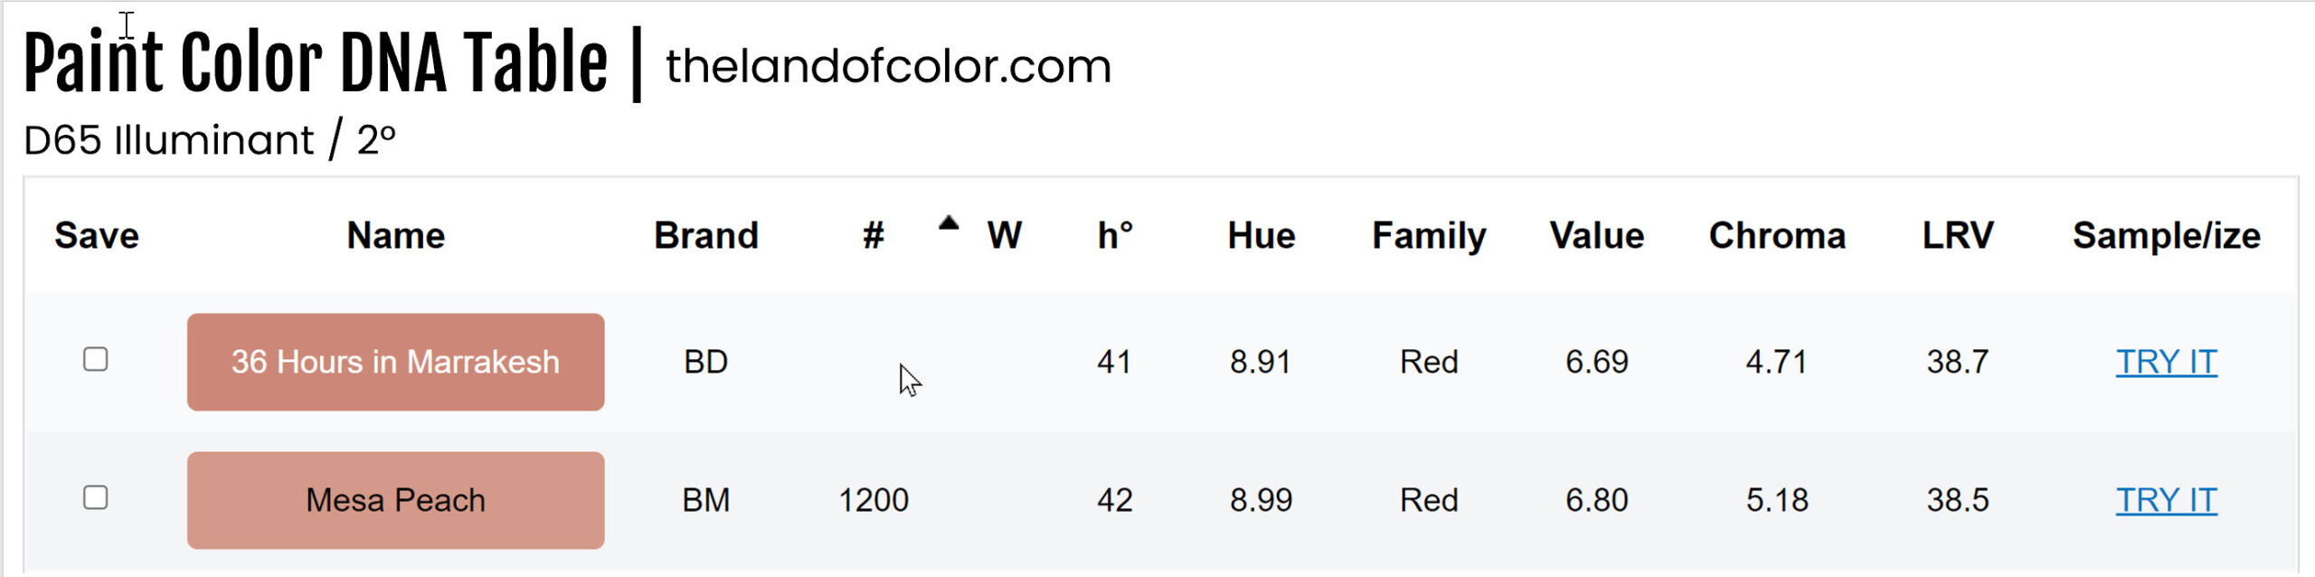Sort by the Family column header
2315x577 pixels.
1429,236
